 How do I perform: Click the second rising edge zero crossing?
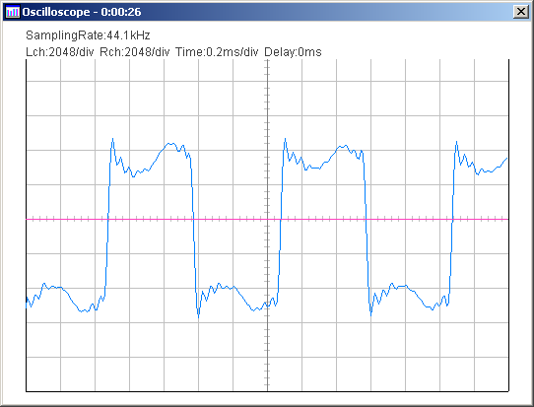pos(281,220)
